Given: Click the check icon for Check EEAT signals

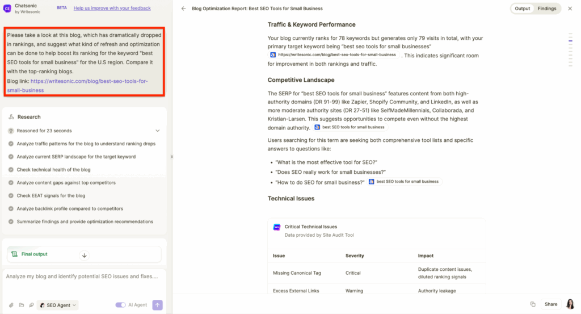Looking at the screenshot, I should point(11,195).
